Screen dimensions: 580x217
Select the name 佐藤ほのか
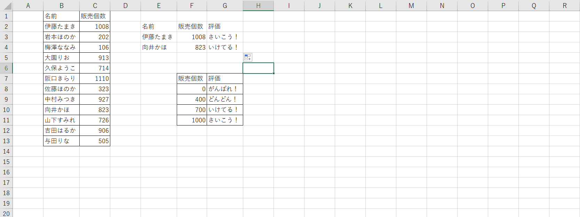62,89
